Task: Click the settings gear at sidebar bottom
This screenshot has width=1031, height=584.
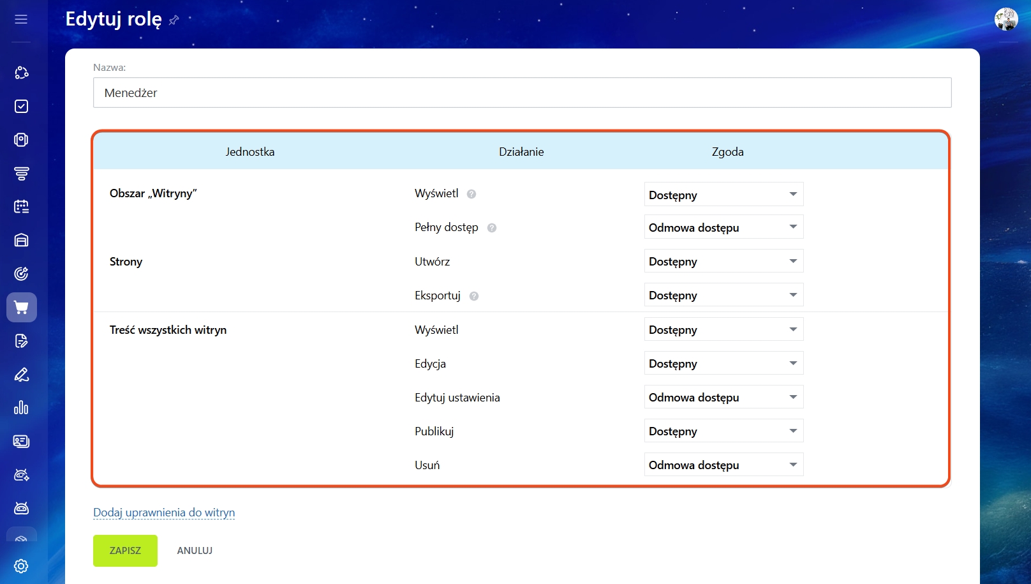Action: click(21, 566)
